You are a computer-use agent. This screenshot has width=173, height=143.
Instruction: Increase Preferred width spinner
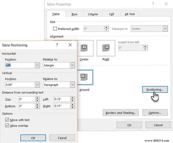(x=106, y=27)
